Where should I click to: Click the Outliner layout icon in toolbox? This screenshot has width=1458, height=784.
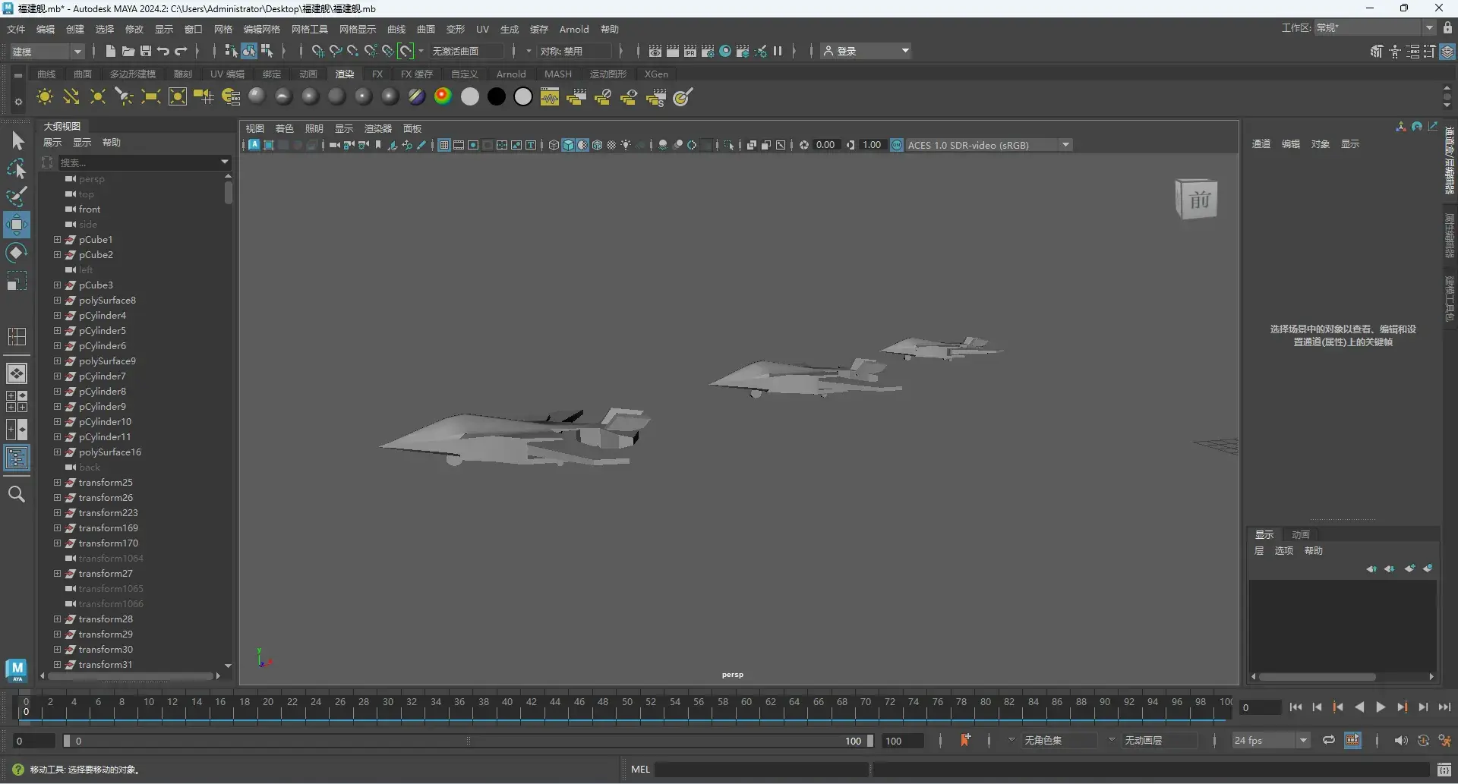17,458
